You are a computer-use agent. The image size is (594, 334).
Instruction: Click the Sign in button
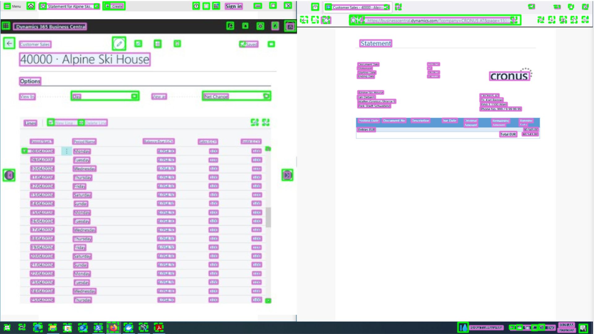pos(234,6)
